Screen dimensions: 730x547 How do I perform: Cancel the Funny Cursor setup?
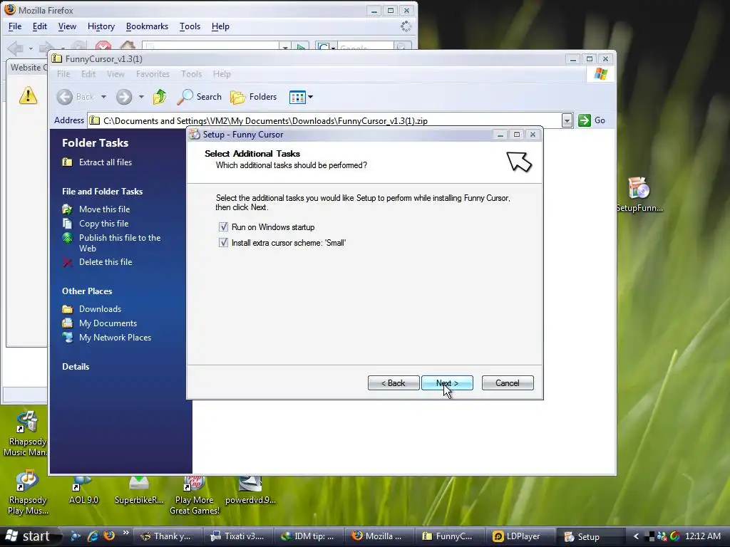coord(508,382)
